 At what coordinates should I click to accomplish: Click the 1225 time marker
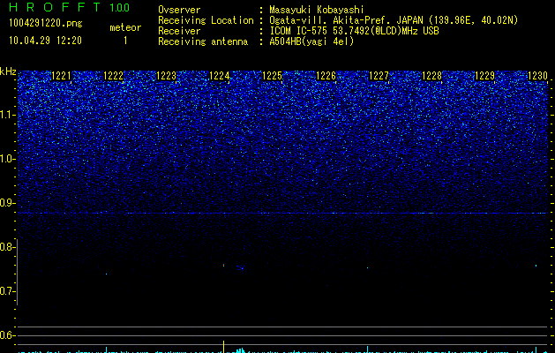272,76
